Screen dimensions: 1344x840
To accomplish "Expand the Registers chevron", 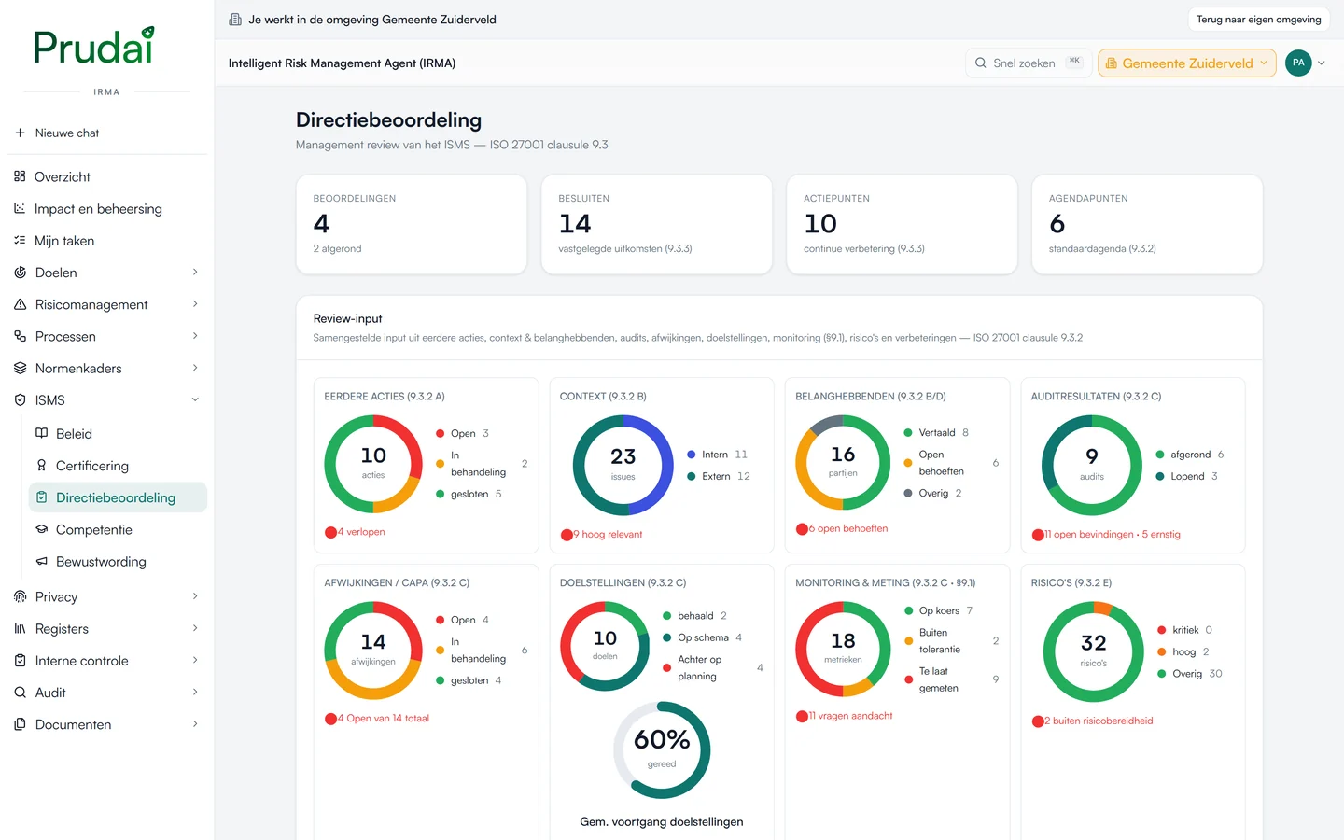I will (x=195, y=628).
